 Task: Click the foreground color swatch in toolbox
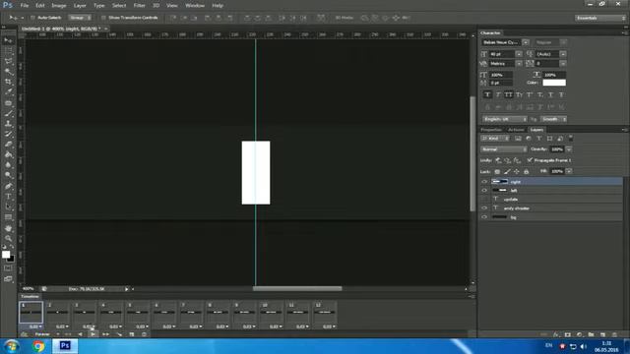click(x=6, y=255)
